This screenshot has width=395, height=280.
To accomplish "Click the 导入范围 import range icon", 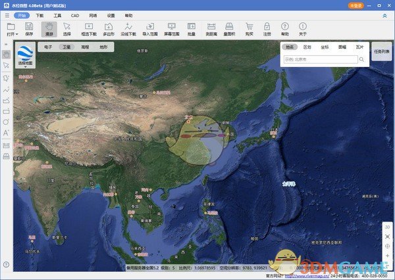I will (150, 29).
